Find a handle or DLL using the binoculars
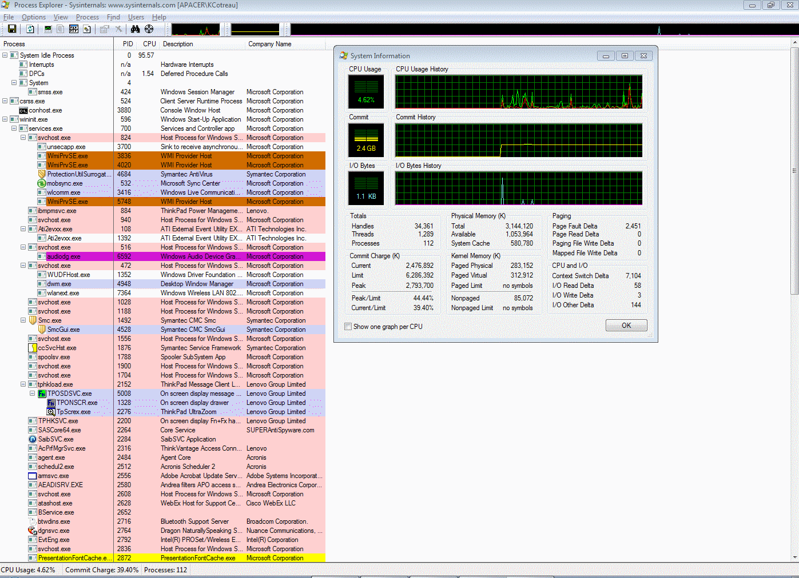This screenshot has height=578, width=799. pyautogui.click(x=136, y=29)
